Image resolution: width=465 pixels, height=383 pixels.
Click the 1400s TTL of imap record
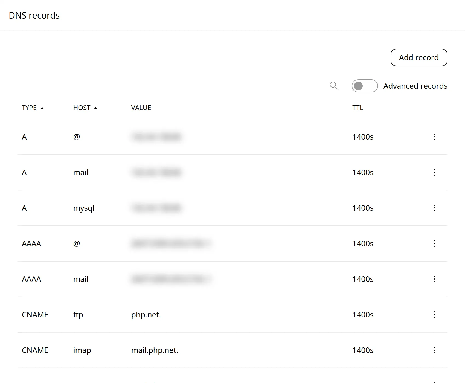(363, 350)
